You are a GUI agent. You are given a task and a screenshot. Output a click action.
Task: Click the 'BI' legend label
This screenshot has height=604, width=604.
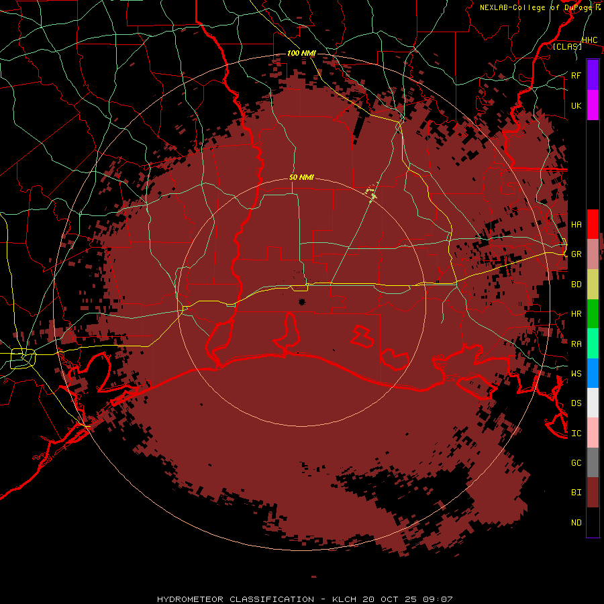click(576, 493)
